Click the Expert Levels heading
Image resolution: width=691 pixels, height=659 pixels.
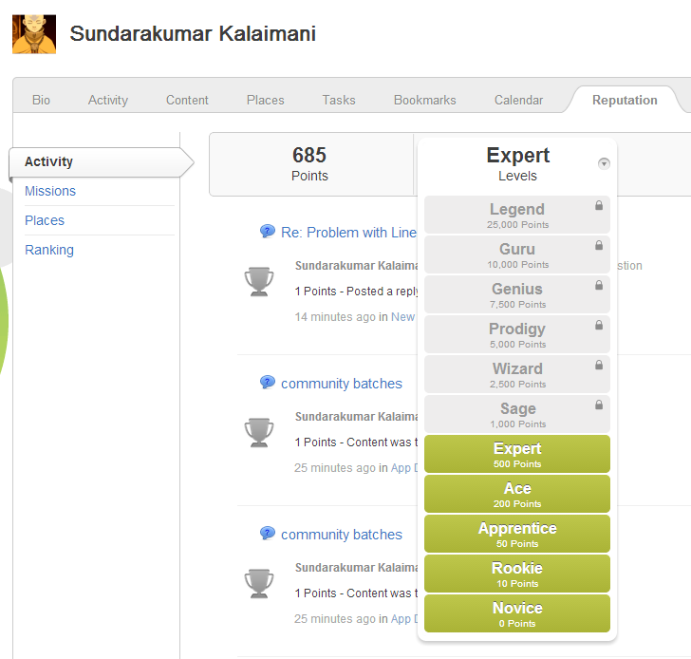pyautogui.click(x=518, y=163)
